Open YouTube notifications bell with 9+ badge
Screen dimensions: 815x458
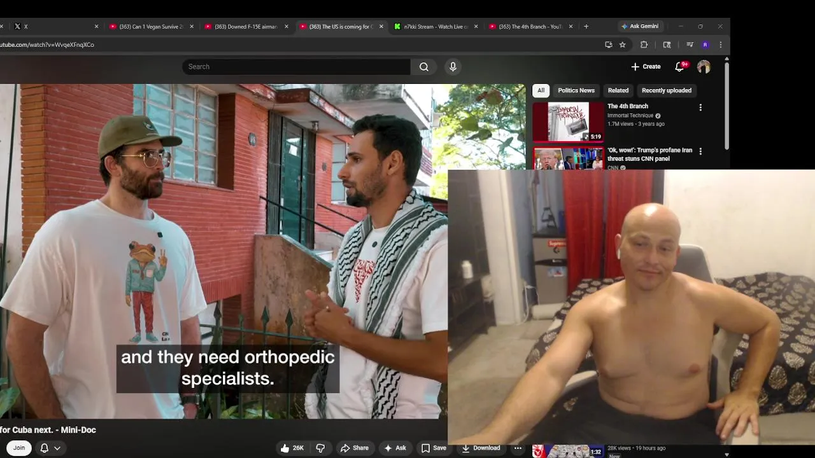680,66
